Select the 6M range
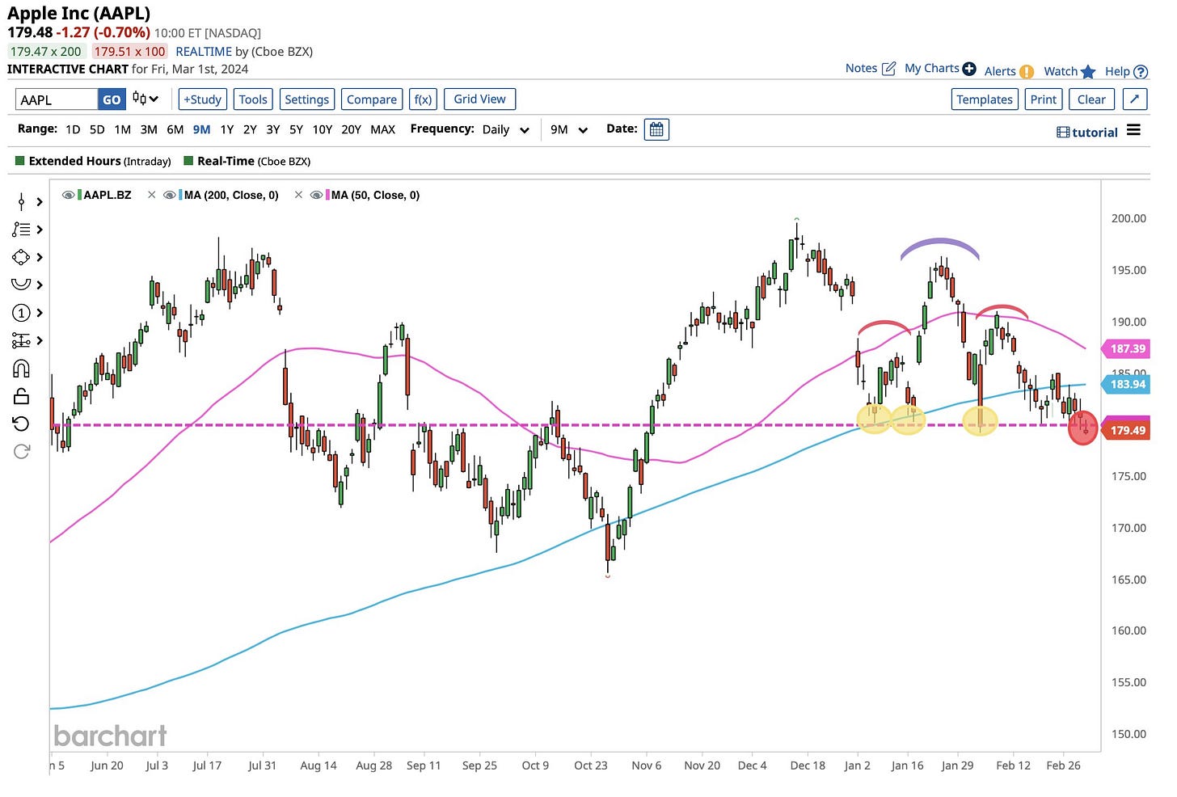The image size is (1177, 797). (x=175, y=129)
